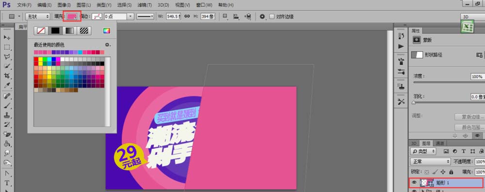
Task: Set fill to pattern
Action: [84, 31]
